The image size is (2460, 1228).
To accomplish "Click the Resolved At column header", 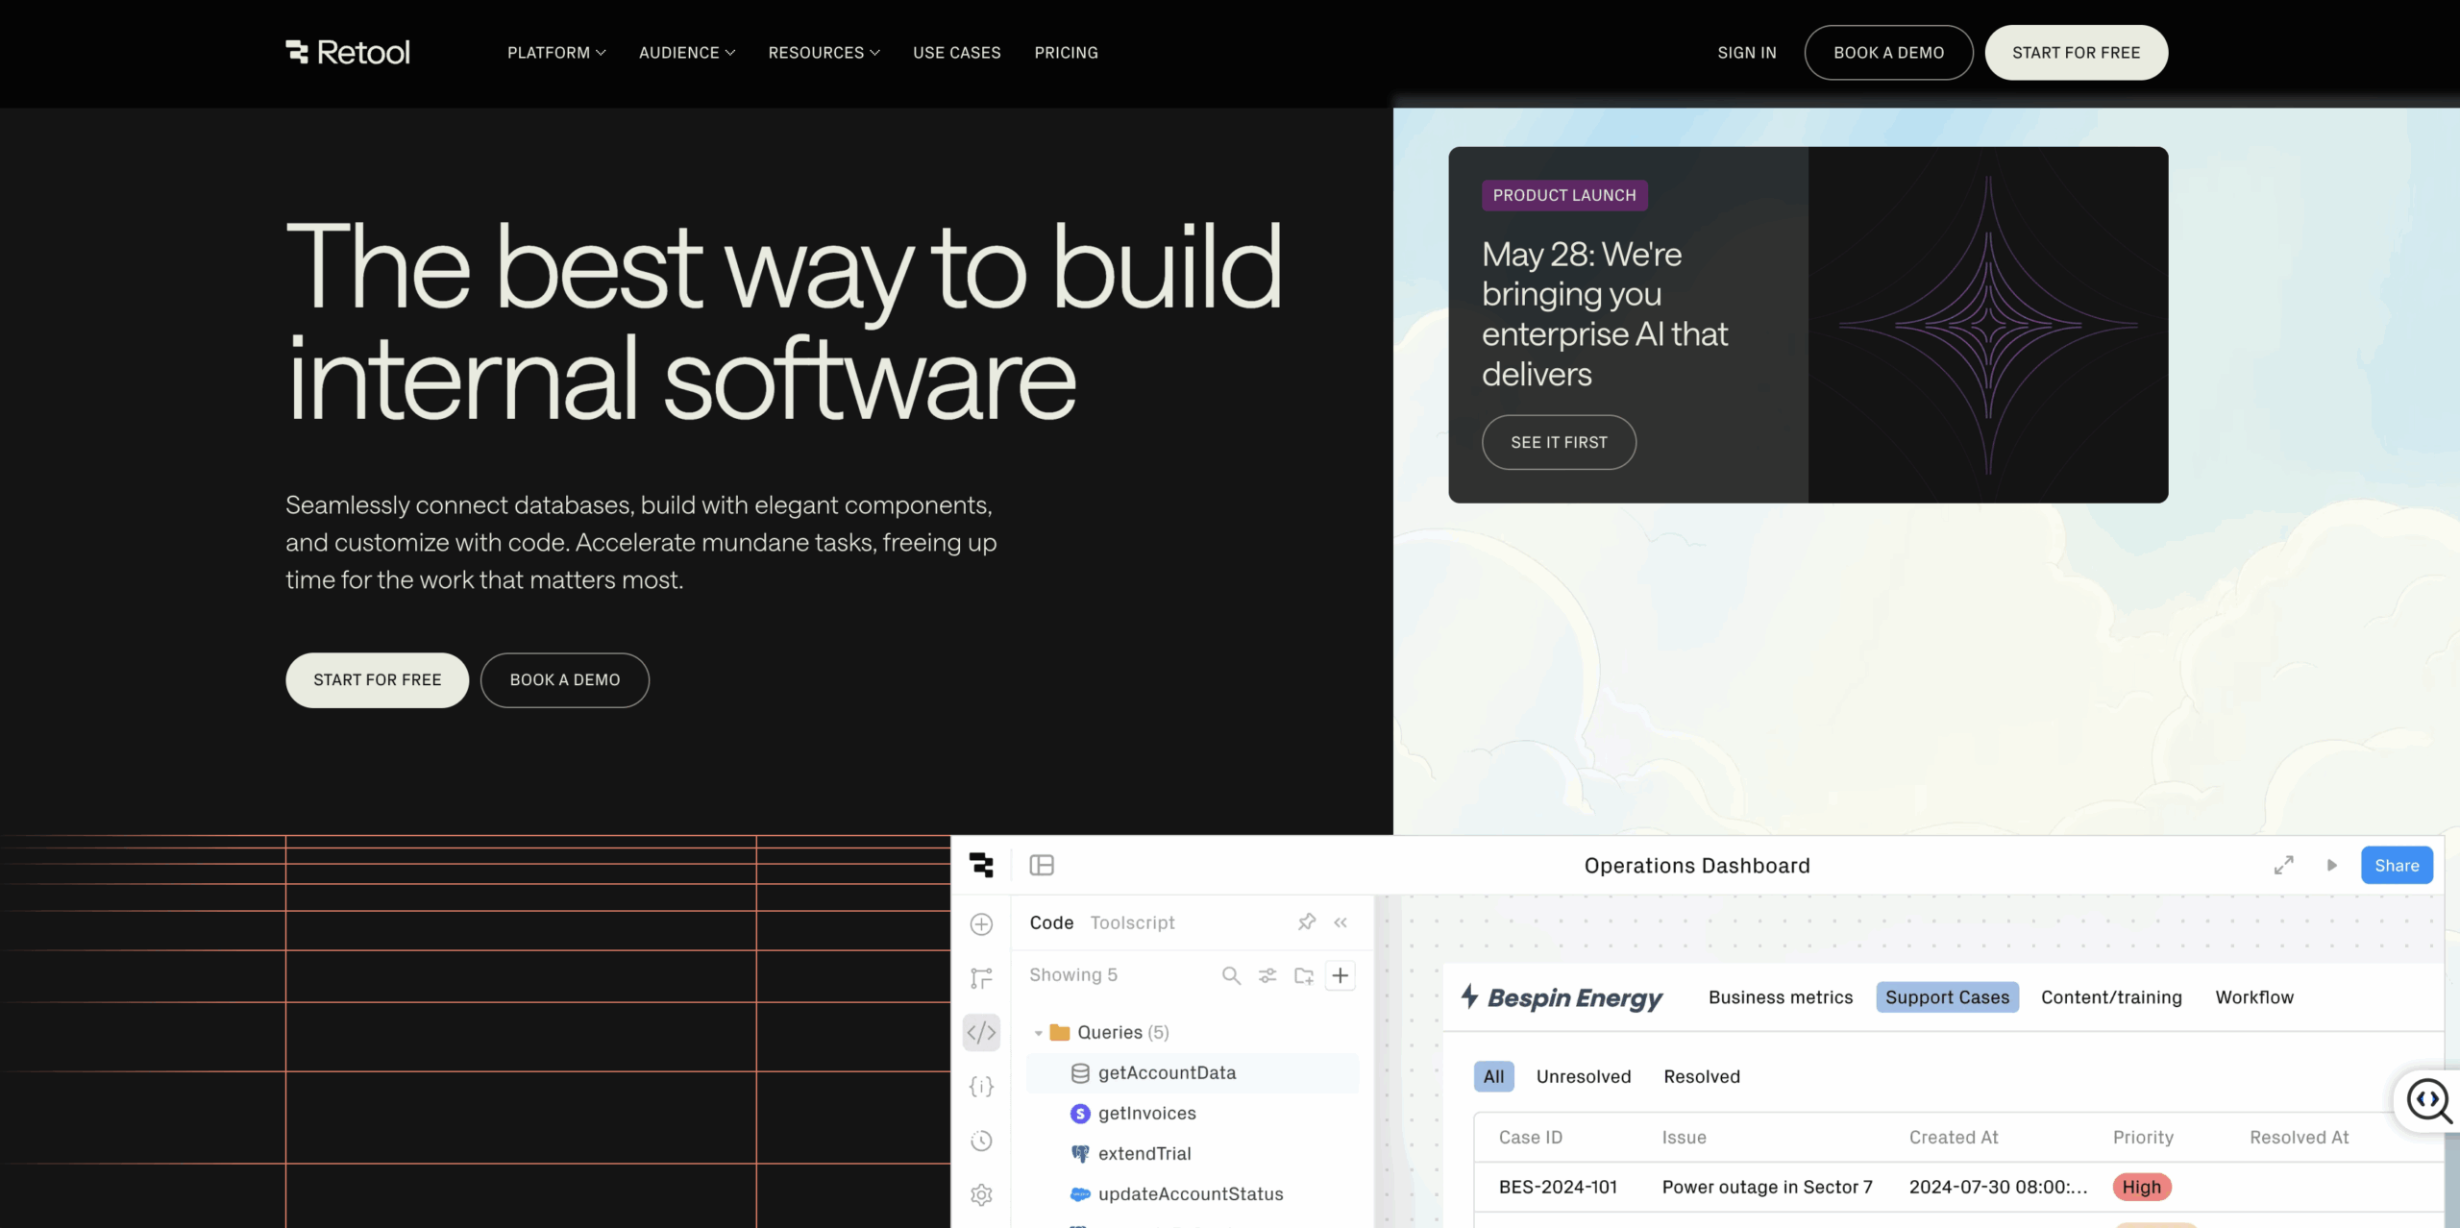I will [2299, 1138].
